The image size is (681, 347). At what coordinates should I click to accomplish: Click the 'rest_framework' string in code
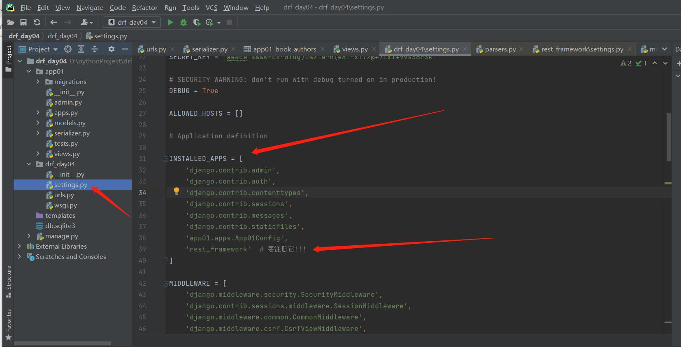click(218, 249)
